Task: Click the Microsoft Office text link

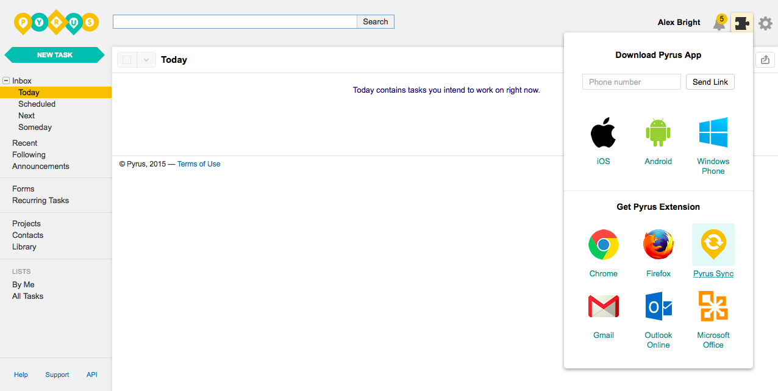Action: point(713,340)
